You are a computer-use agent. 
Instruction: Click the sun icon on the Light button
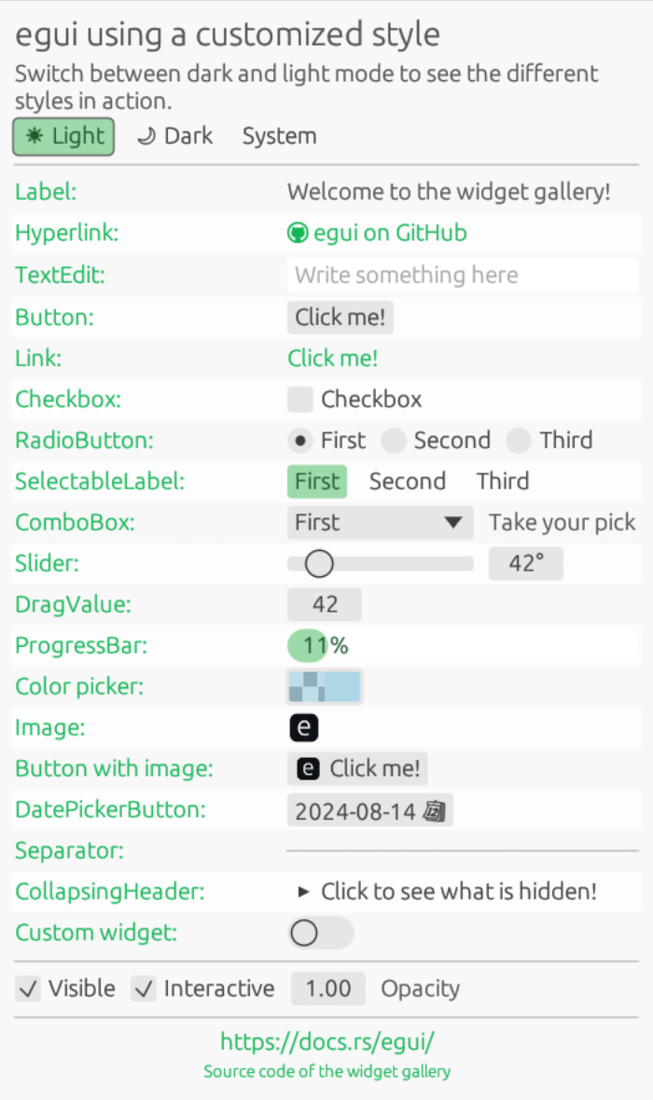[x=34, y=135]
